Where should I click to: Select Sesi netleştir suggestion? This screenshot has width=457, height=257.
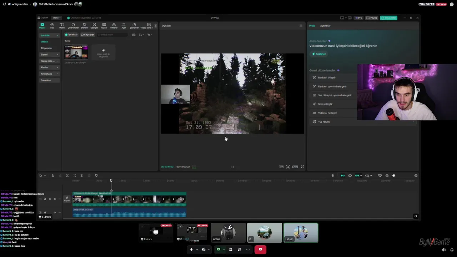[333, 104]
